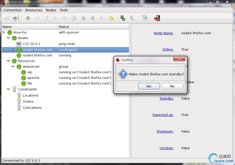Click the Expected up link label
The width and height of the screenshot is (235, 165).
163,115
